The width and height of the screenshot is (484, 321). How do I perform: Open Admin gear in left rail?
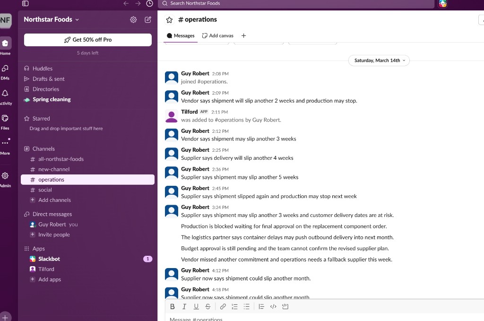tap(5, 179)
